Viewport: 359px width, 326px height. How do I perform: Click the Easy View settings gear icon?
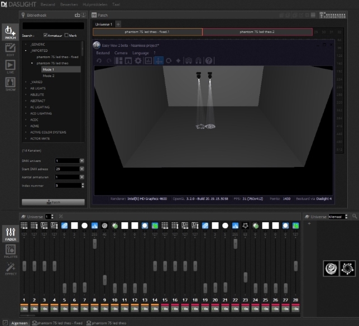coord(138,61)
